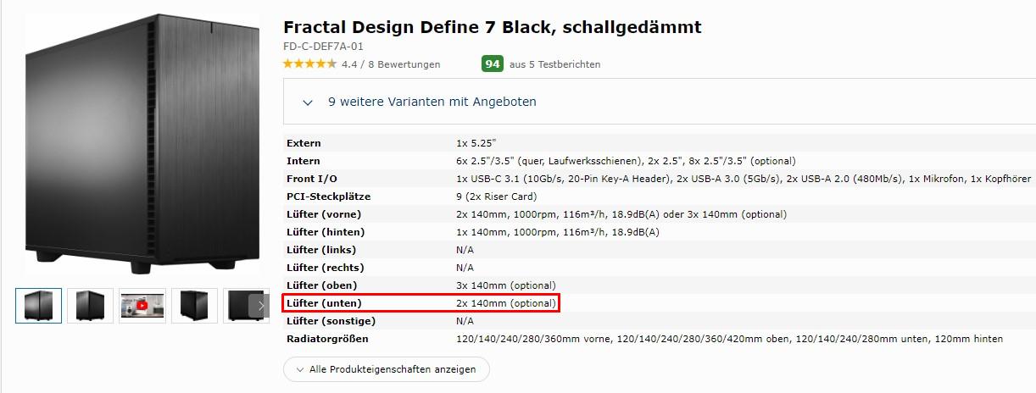This screenshot has height=393, width=1036.
Task: Select the model number FD-C-DEF7A-01
Action: tap(323, 47)
